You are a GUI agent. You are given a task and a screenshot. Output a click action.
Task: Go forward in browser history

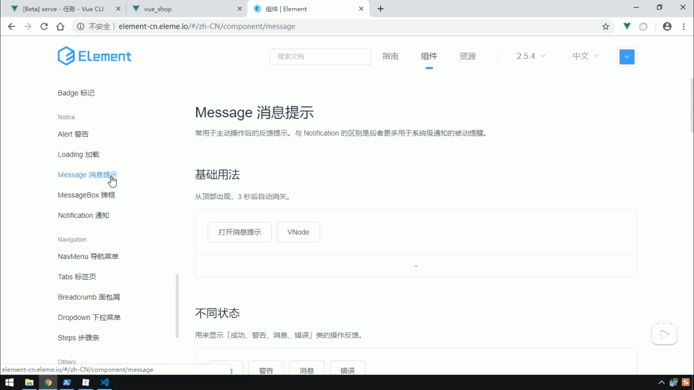click(28, 26)
